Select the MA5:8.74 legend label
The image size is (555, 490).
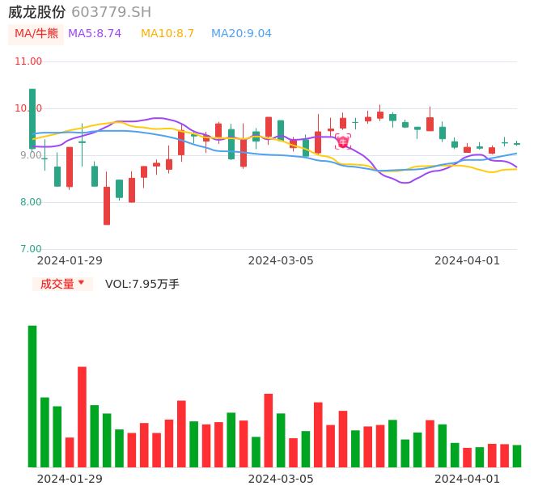(x=95, y=34)
